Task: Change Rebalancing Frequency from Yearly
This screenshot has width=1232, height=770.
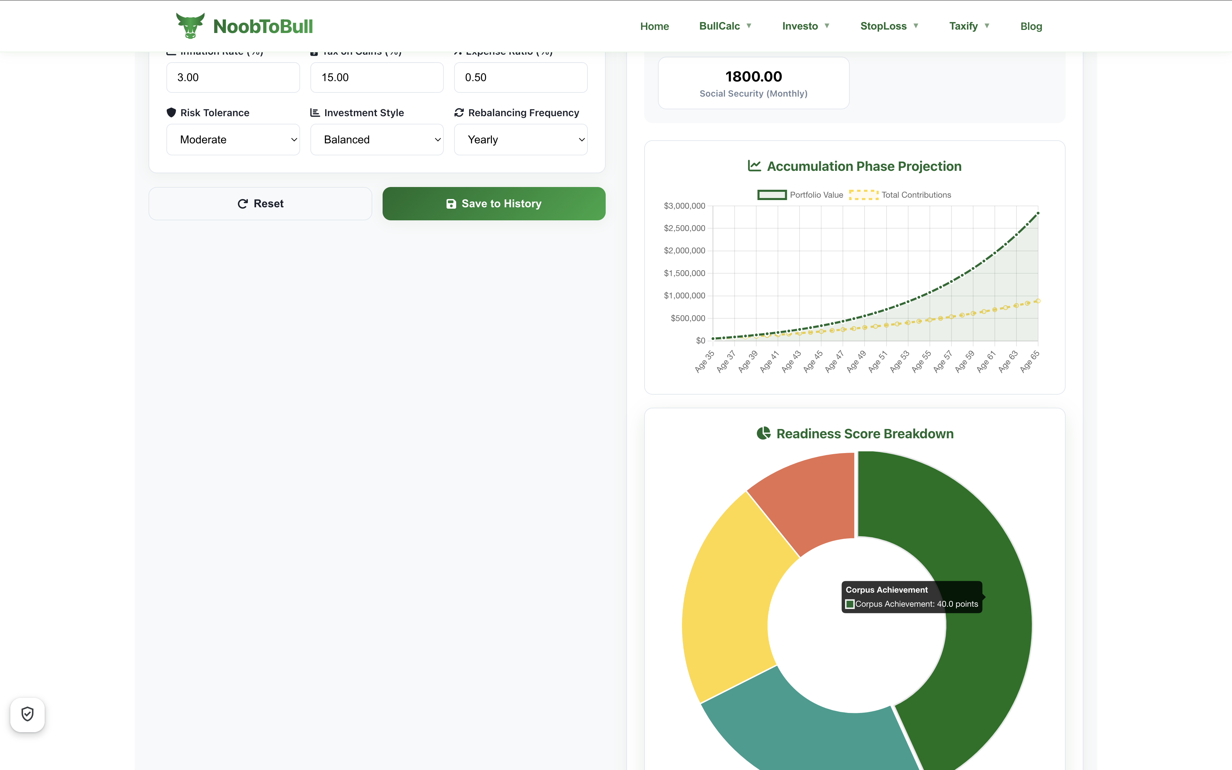Action: [x=520, y=139]
